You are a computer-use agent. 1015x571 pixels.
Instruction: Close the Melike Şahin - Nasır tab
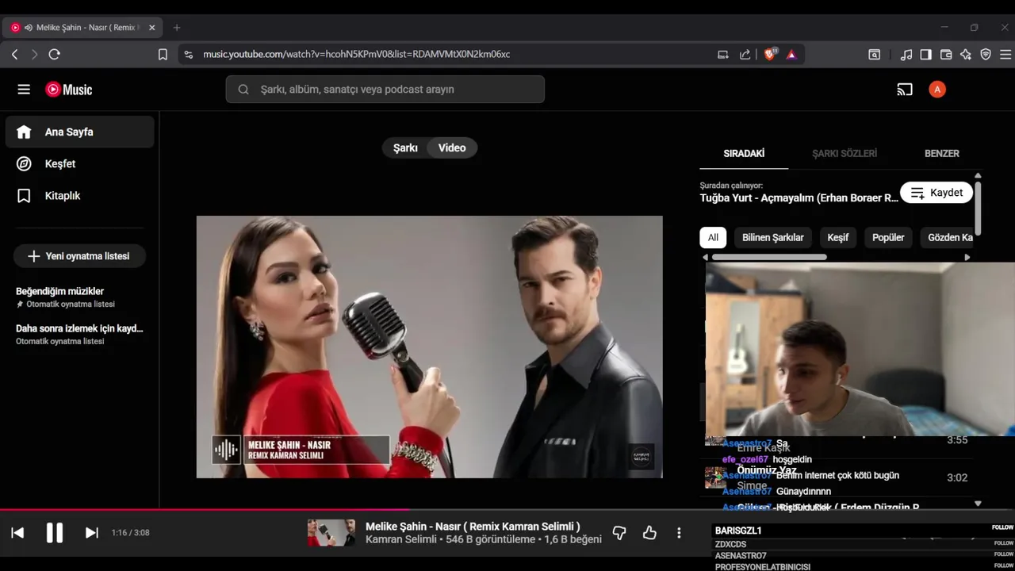(151, 27)
